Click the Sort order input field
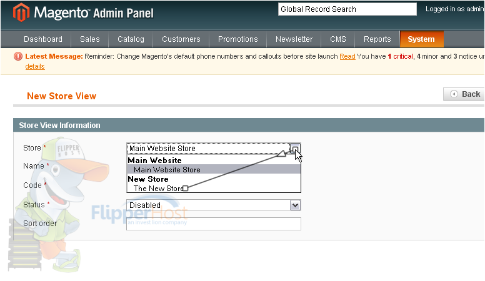Viewport: 485px width, 281px height. point(213,224)
